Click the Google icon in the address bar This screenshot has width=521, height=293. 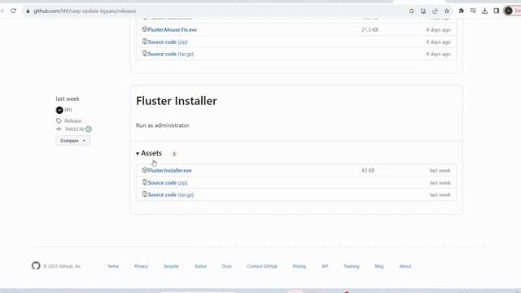tap(411, 11)
